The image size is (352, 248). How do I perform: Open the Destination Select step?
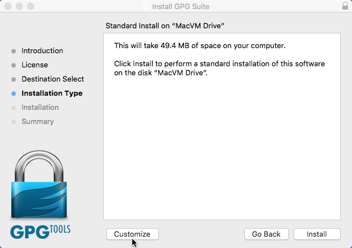click(53, 79)
